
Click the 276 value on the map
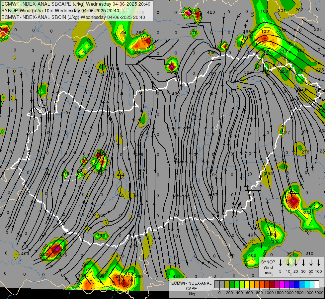pyautogui.click(x=305, y=152)
